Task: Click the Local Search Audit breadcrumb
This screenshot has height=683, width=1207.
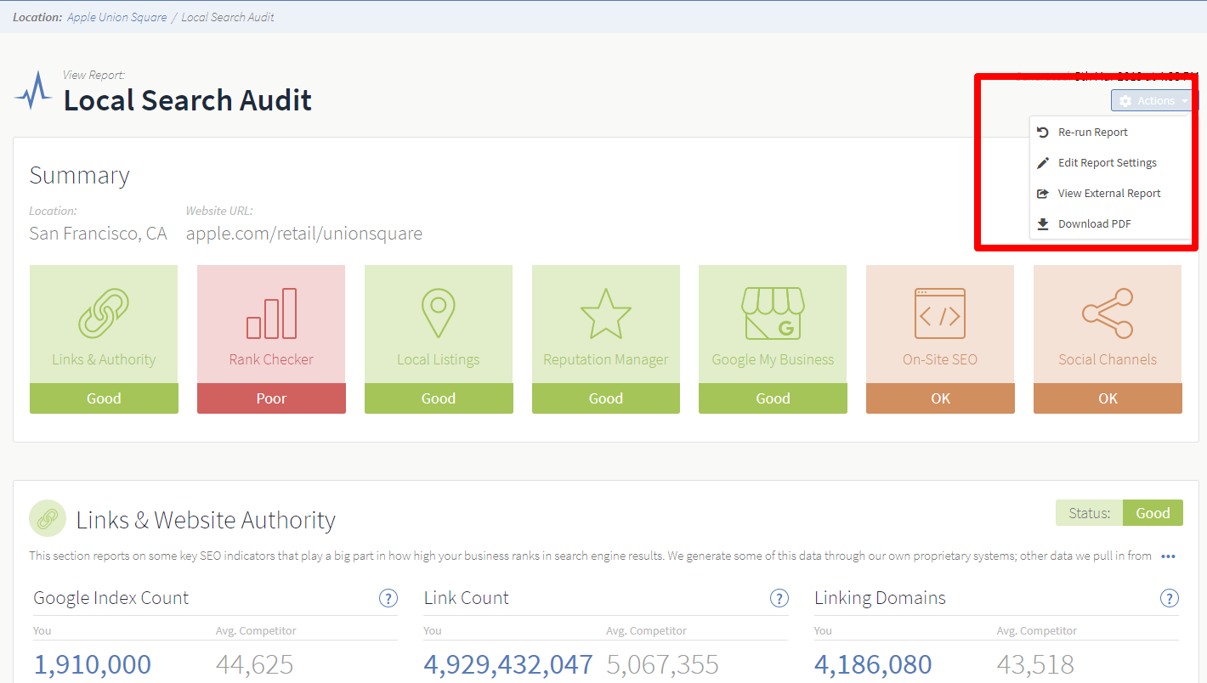Action: [228, 17]
